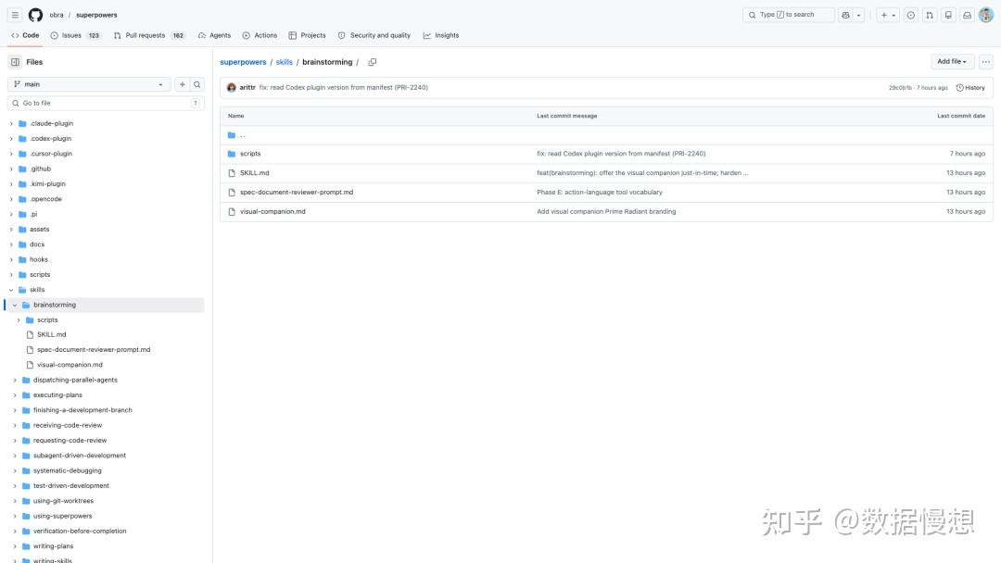1001x563 pixels.
Task: Open the notifications inbox icon
Action: [x=967, y=15]
